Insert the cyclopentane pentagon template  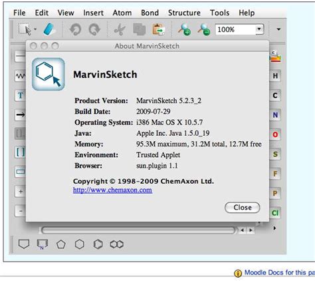point(60,244)
